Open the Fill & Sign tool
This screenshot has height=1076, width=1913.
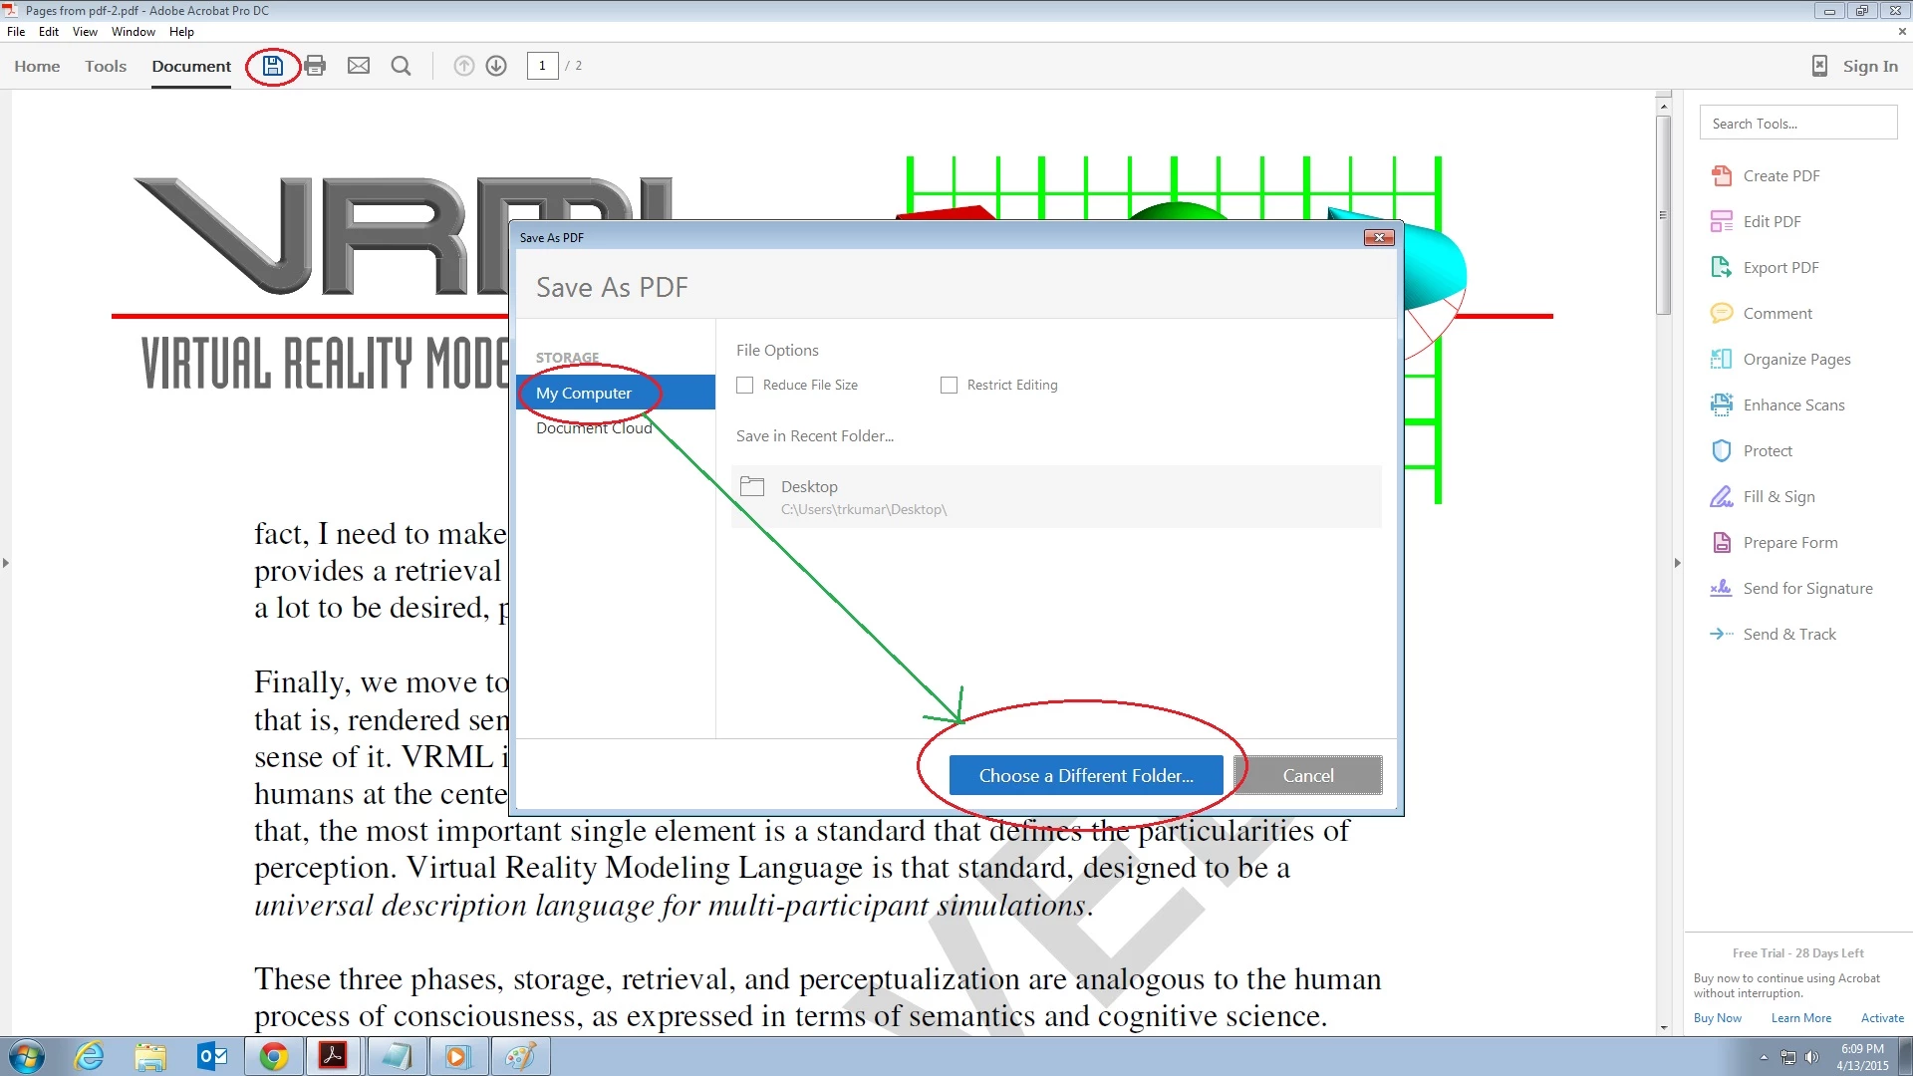click(x=1777, y=496)
